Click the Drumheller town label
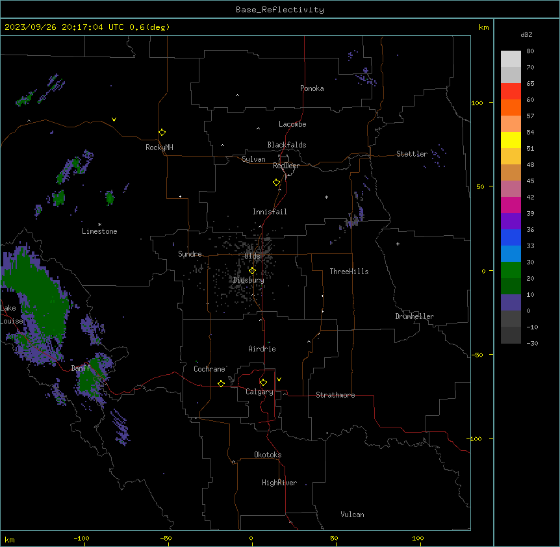560x547 pixels. point(414,316)
